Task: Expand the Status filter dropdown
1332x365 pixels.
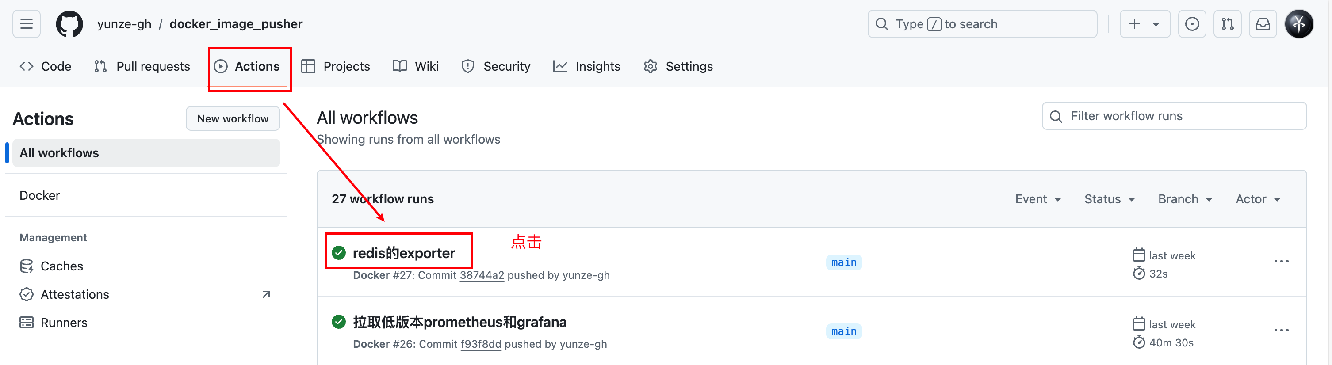Action: [x=1109, y=199]
